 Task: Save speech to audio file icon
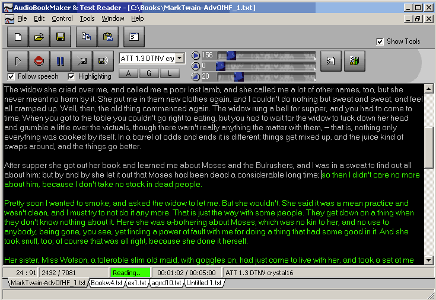click(103, 61)
